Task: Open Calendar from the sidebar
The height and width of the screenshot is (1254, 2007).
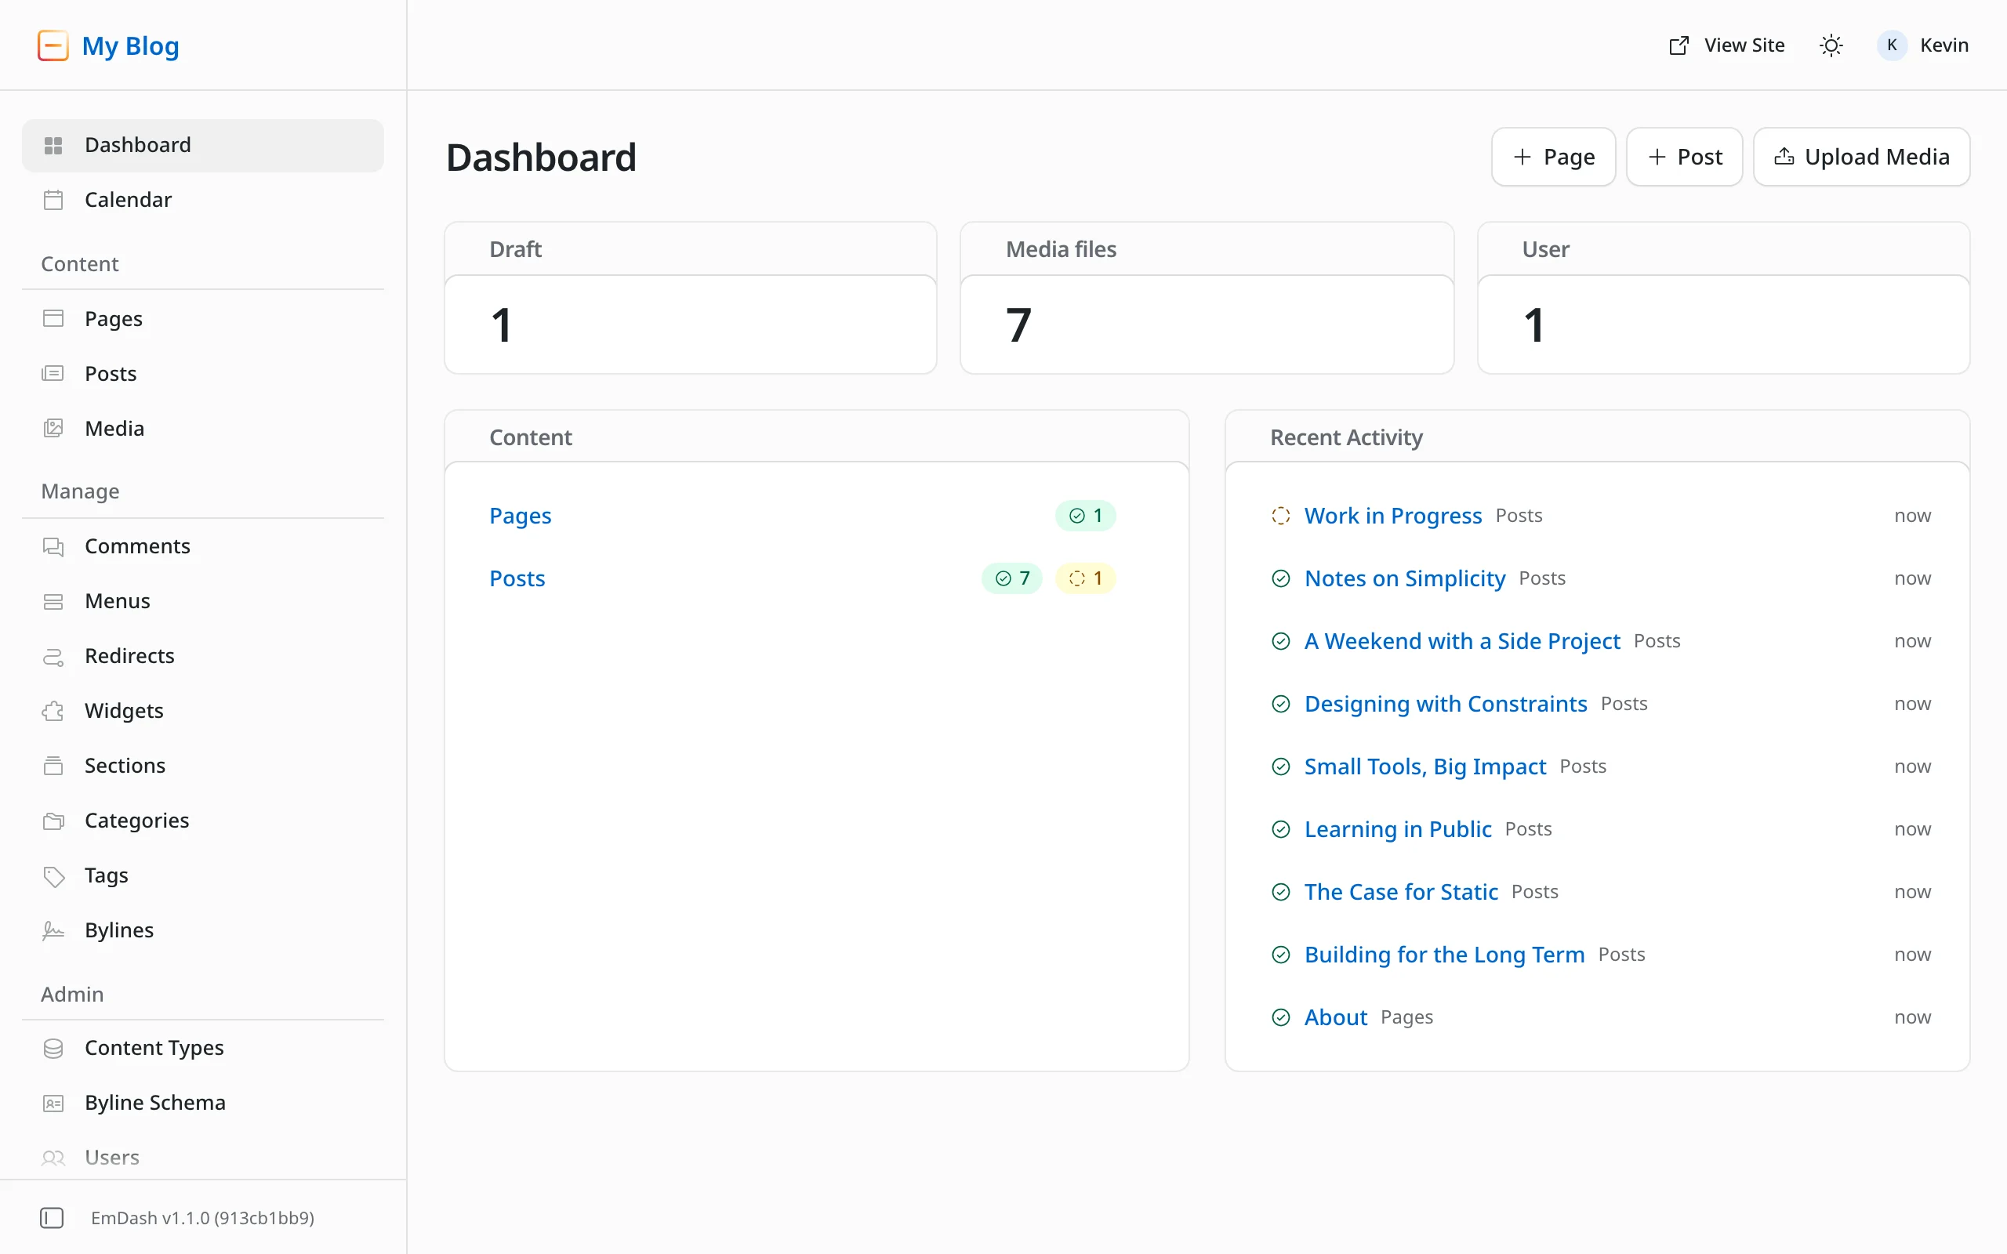Action: click(202, 200)
